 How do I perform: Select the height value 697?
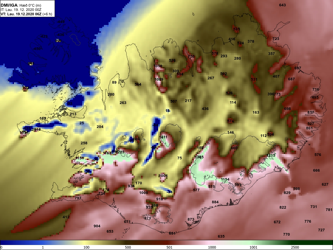click(x=298, y=68)
